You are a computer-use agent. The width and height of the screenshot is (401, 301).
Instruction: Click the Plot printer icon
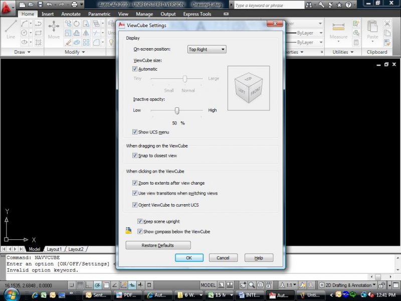tap(74, 5)
